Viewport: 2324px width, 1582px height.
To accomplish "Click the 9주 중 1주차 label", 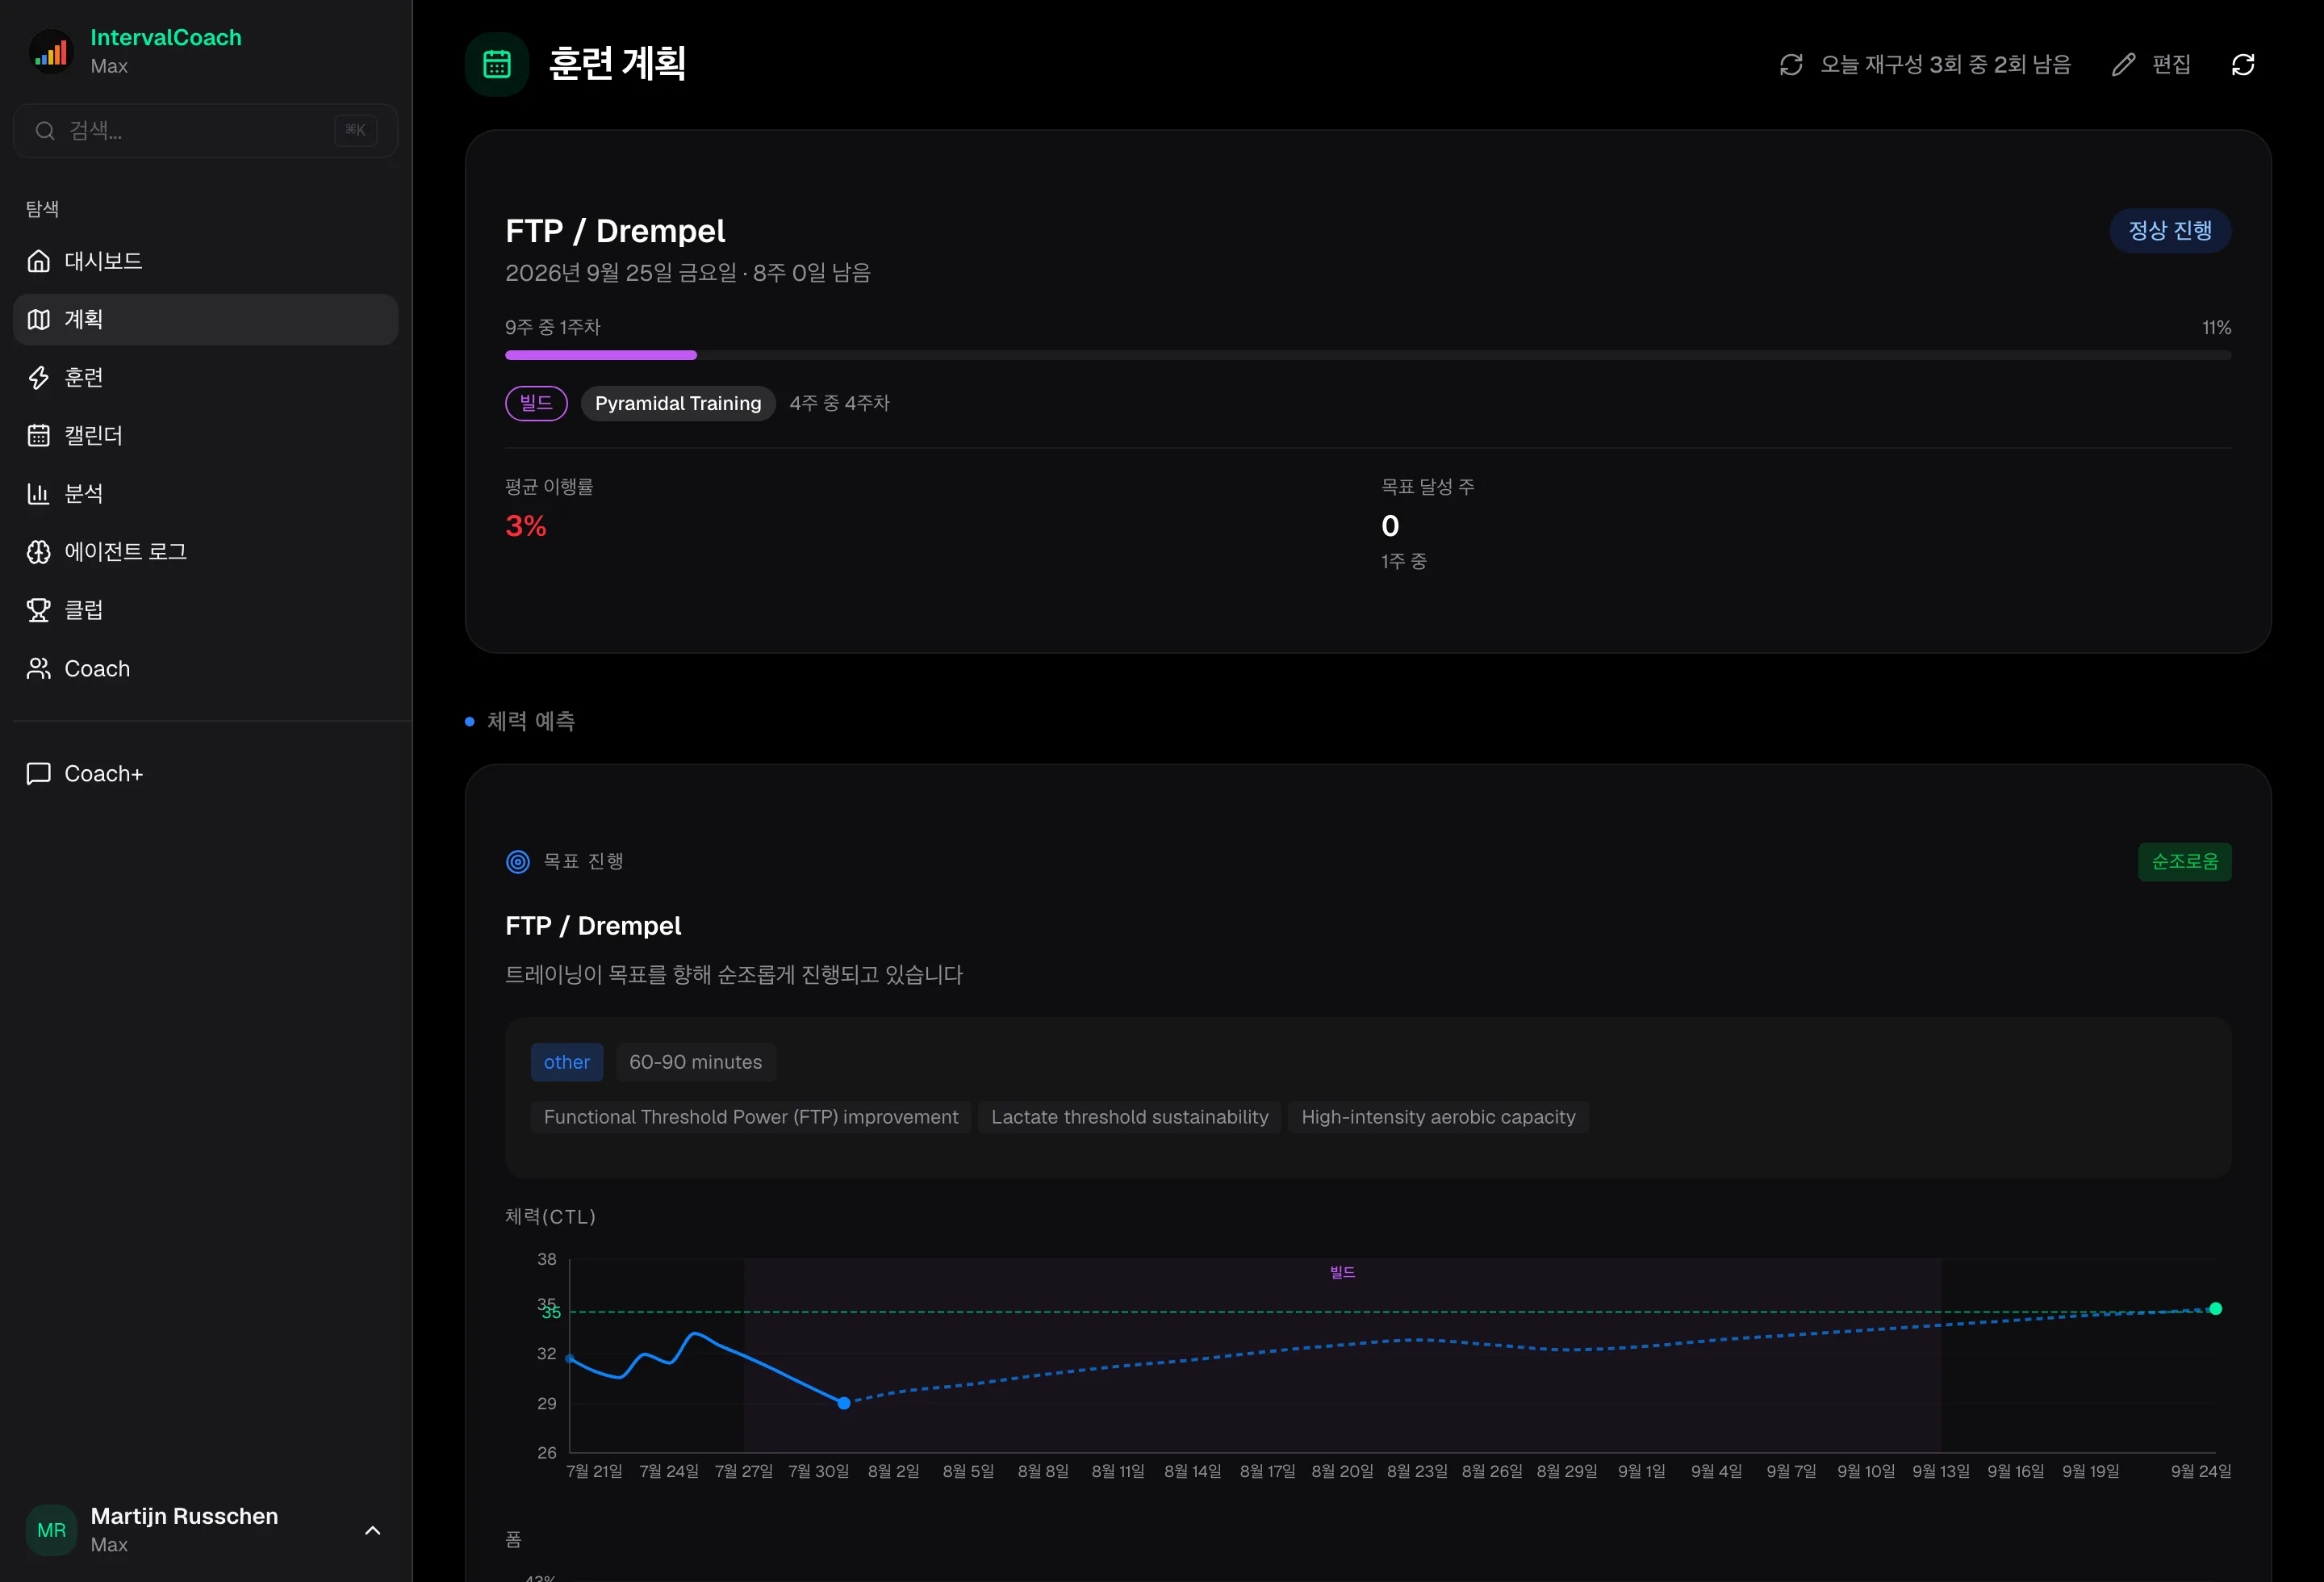I will tap(553, 327).
